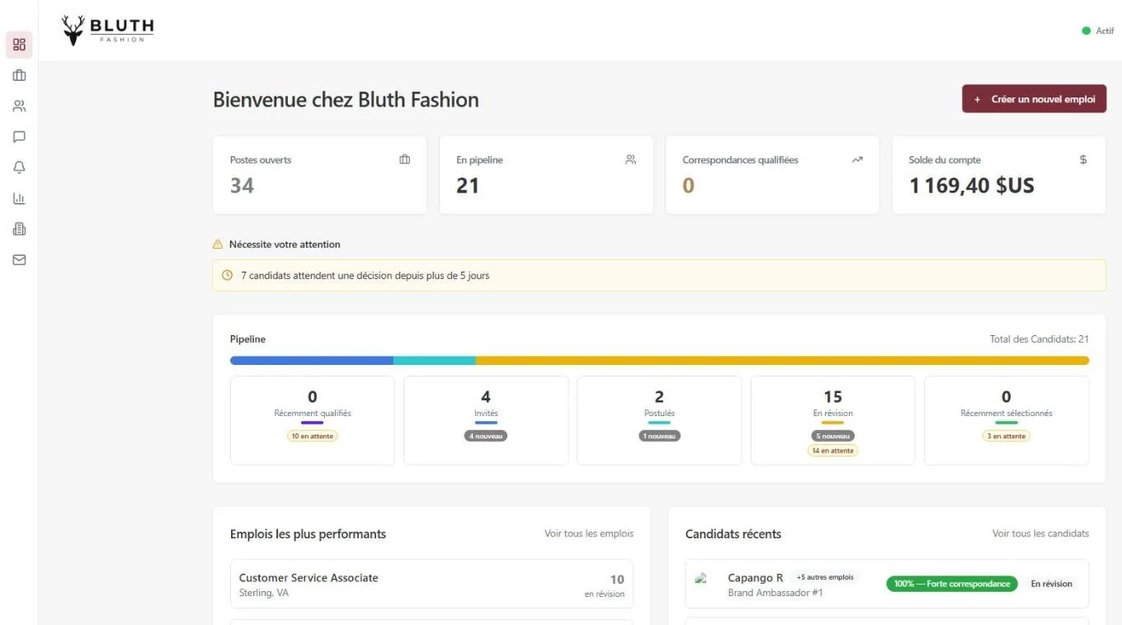The height and width of the screenshot is (625, 1122).
Task: Open Voir tous les emplois link
Action: (x=589, y=533)
